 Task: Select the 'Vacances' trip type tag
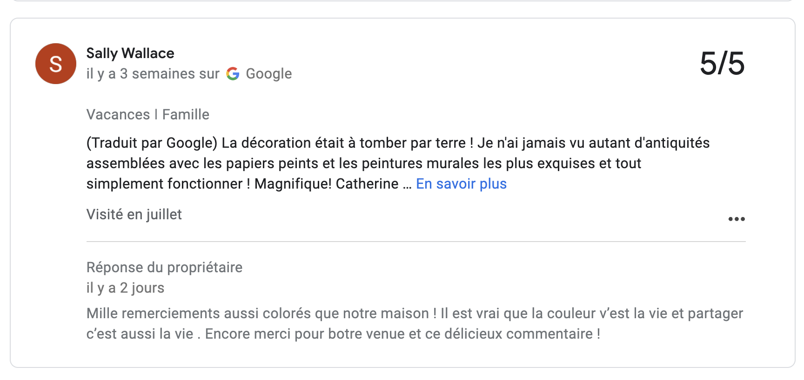[x=118, y=114]
